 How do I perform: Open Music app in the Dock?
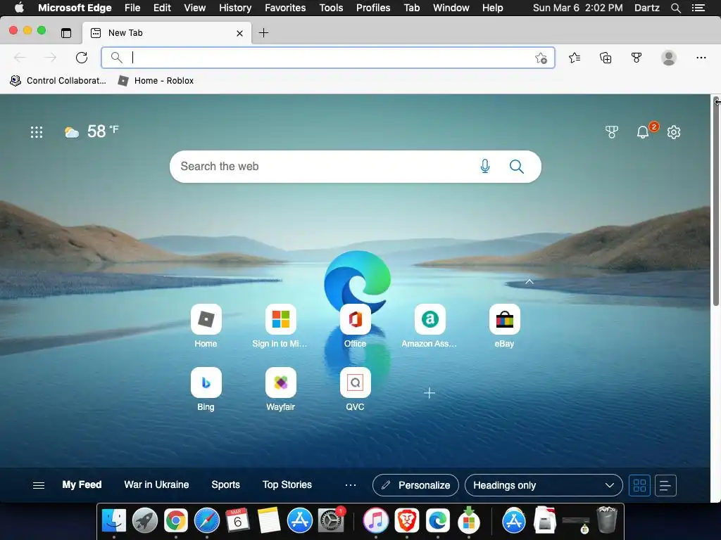376,520
